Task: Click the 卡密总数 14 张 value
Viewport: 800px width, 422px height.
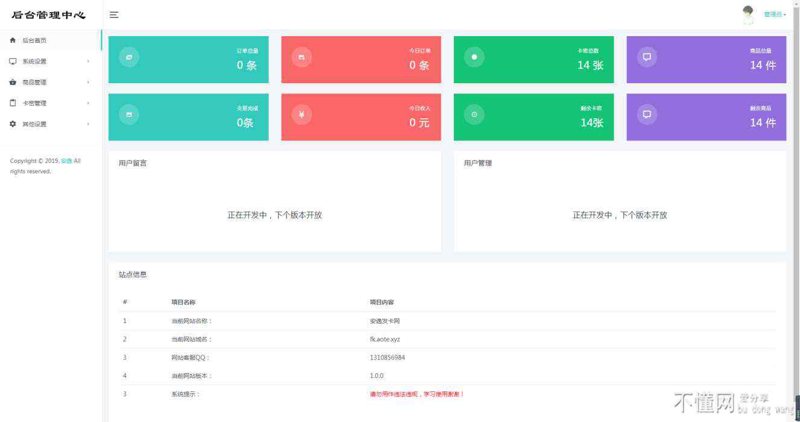Action: [x=590, y=65]
